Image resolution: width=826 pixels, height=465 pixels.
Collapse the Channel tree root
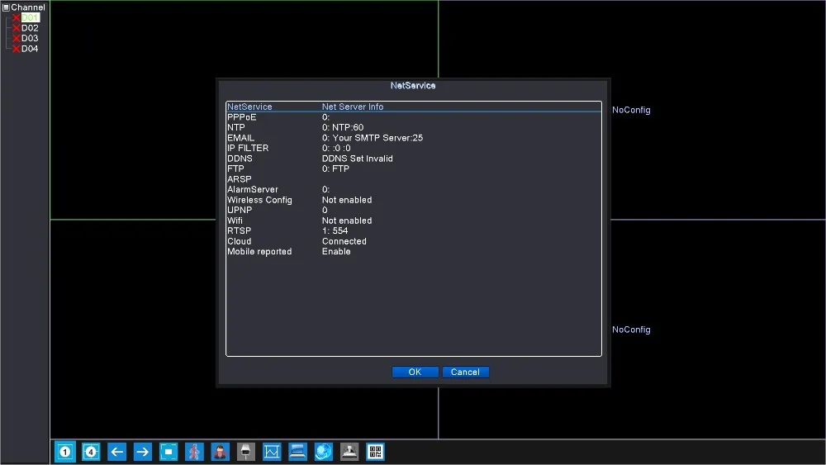[x=6, y=7]
